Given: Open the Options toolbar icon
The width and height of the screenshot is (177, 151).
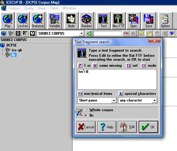Looking at the screenshot, I should 166,21.
